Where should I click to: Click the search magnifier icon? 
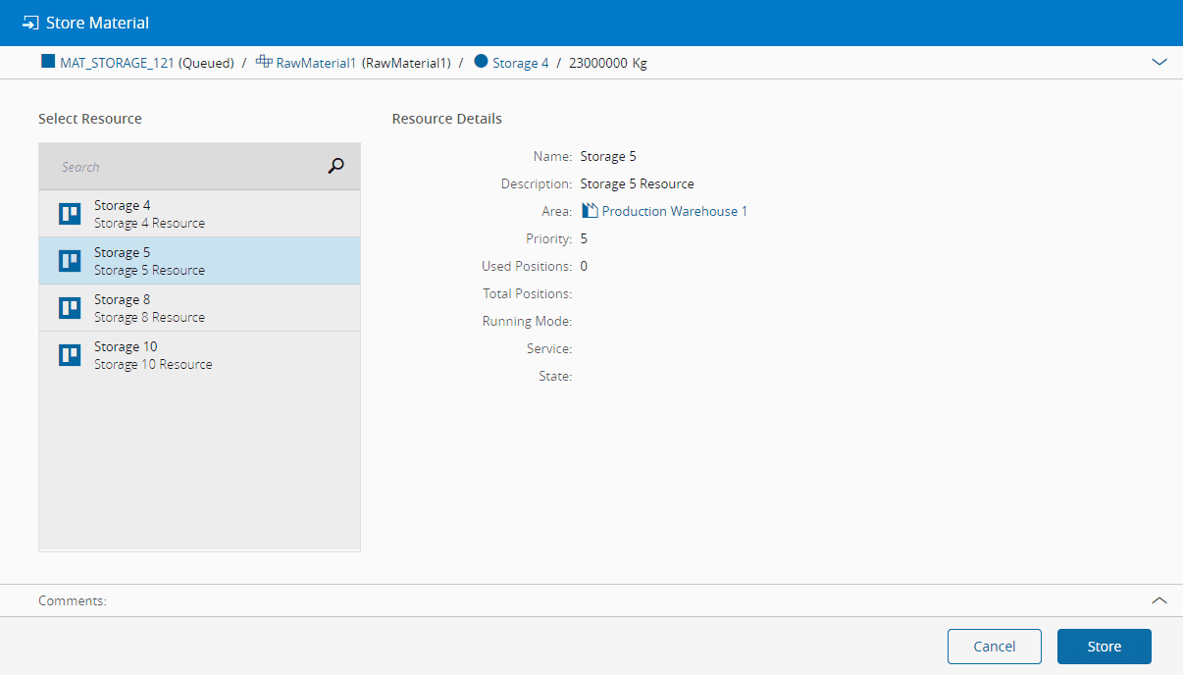pyautogui.click(x=335, y=166)
